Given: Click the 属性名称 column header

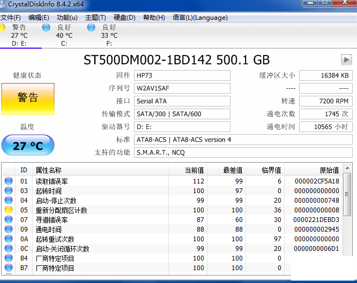Looking at the screenshot, I should [100, 170].
